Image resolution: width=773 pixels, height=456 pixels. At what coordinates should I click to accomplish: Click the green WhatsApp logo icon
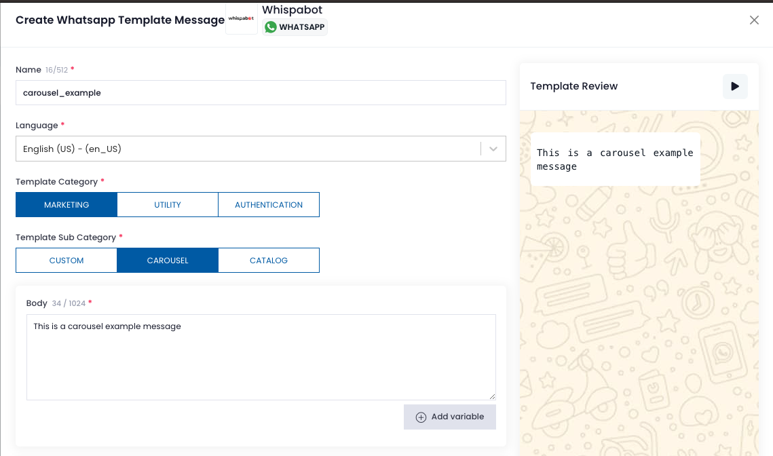(x=271, y=27)
